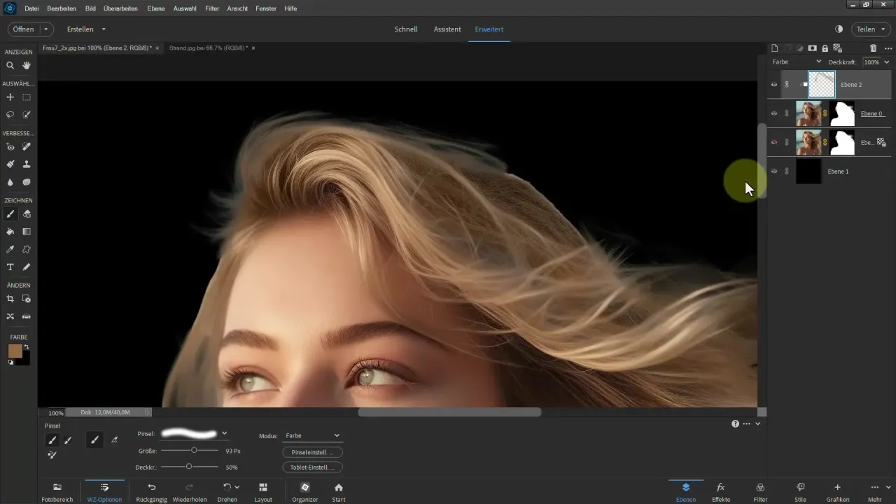Toggle the layer lock icon
The image size is (896, 504).
pyautogui.click(x=825, y=48)
